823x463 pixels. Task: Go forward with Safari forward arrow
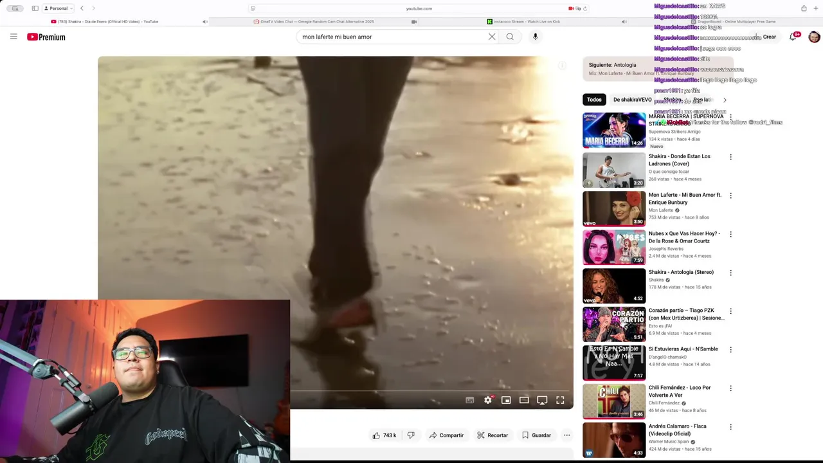click(93, 8)
